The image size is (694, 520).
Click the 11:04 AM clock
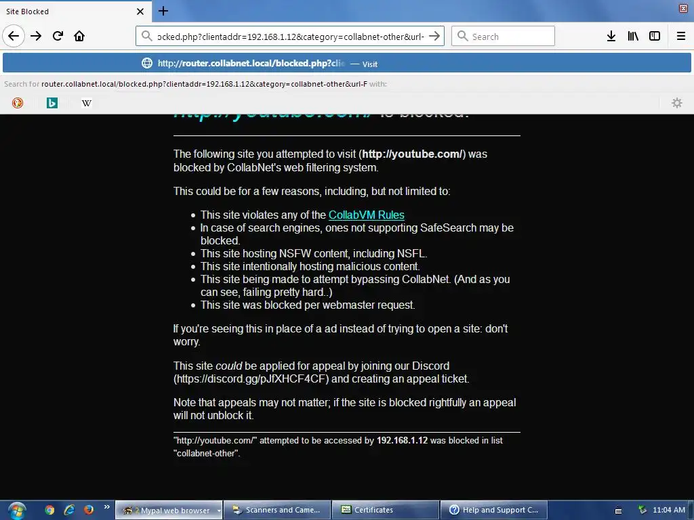(x=668, y=511)
